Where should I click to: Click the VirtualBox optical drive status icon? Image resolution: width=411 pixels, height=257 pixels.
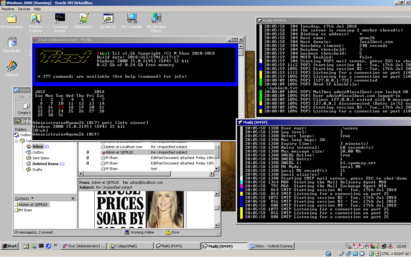point(335,254)
